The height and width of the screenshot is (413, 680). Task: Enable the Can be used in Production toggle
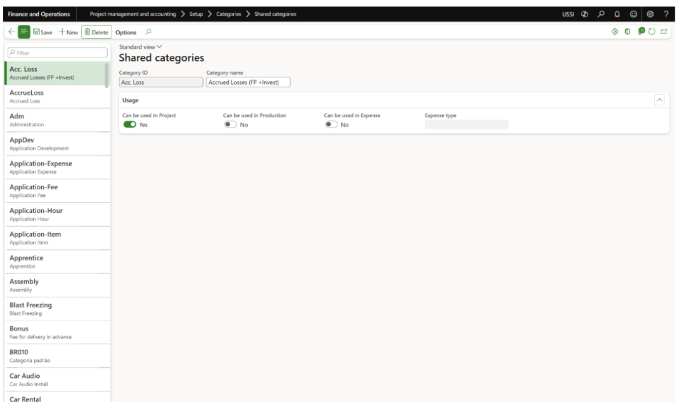pos(230,125)
